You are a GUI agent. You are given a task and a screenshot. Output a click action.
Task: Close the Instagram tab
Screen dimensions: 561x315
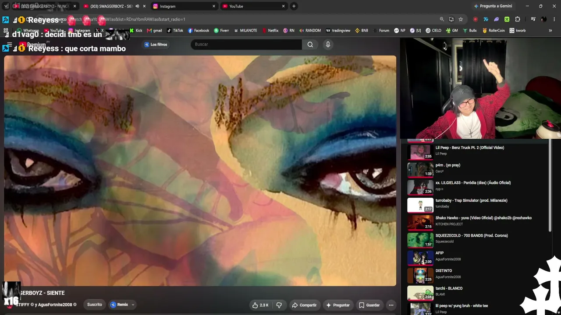coord(214,6)
